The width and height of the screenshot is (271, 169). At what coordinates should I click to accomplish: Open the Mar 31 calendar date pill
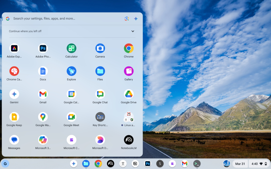pos(240,164)
